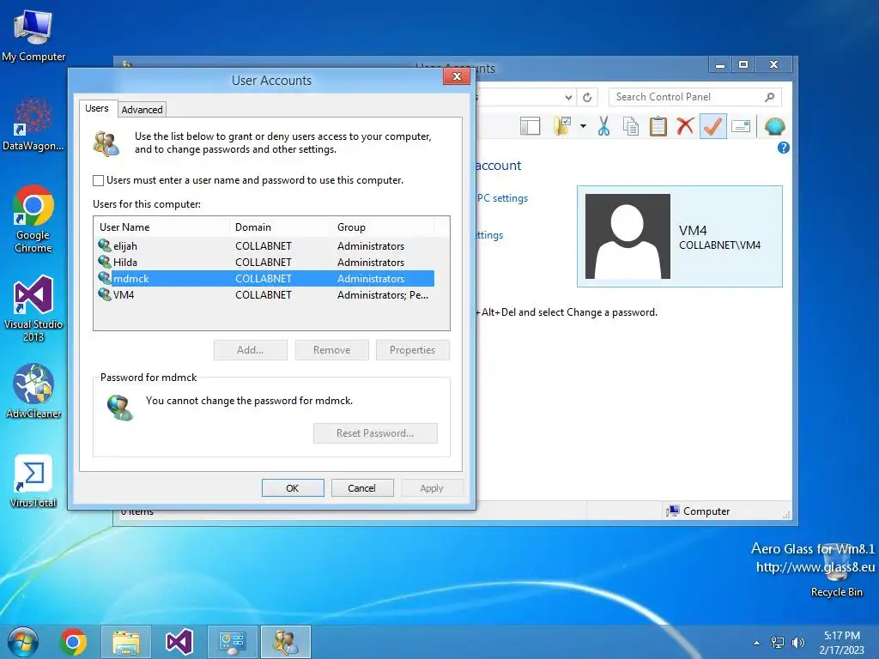Click the Remove button
Screen dimensions: 879x659
(332, 350)
